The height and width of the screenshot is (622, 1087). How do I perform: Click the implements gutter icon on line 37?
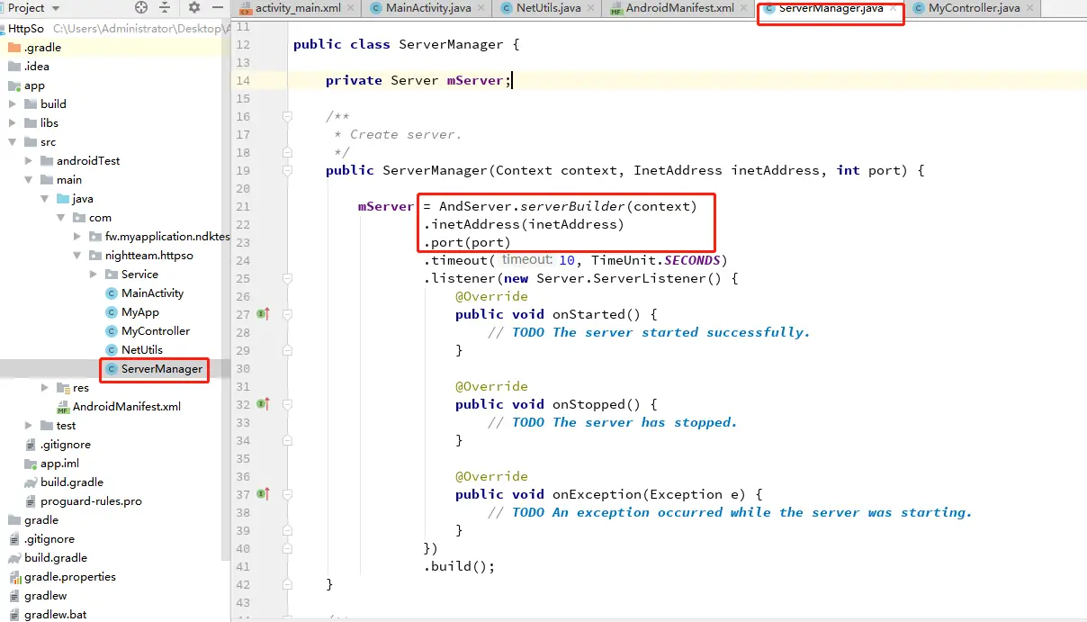click(x=263, y=494)
